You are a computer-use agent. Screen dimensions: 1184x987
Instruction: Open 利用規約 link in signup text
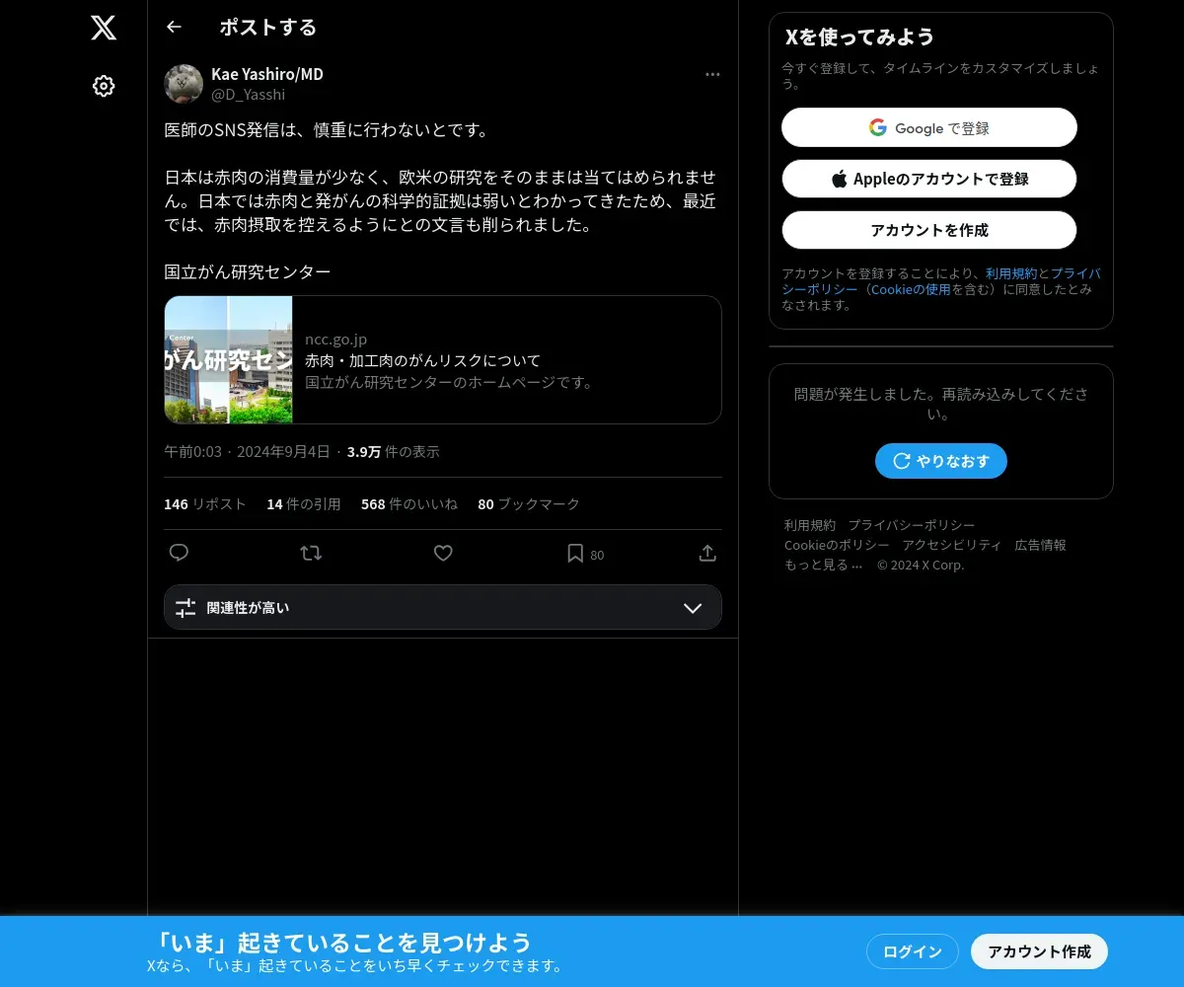(x=1011, y=273)
